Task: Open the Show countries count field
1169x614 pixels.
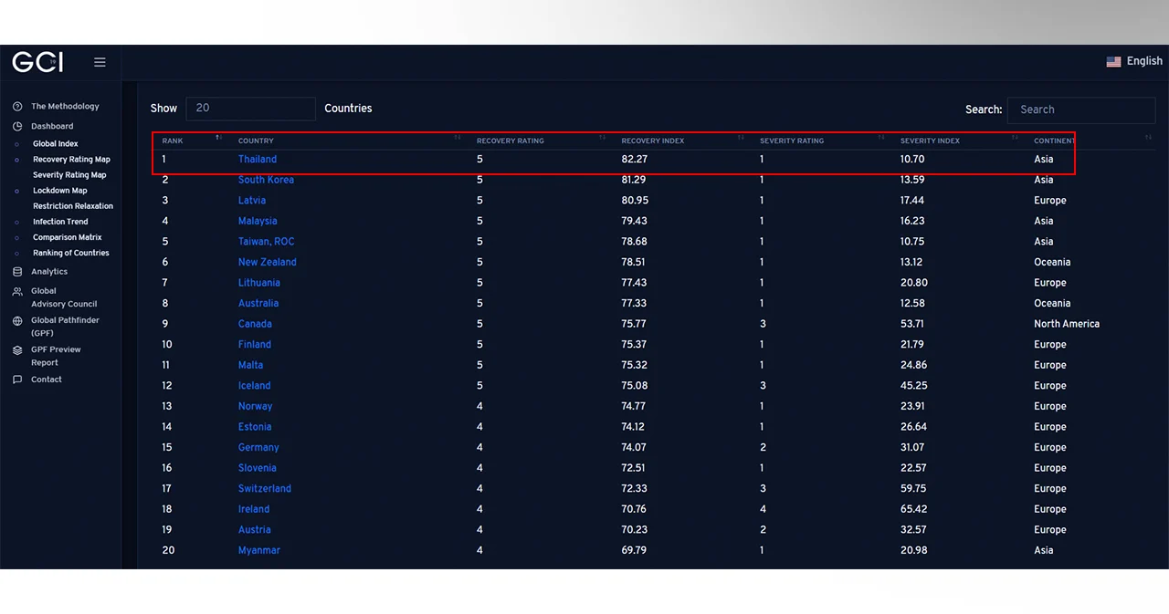Action: tap(250, 109)
